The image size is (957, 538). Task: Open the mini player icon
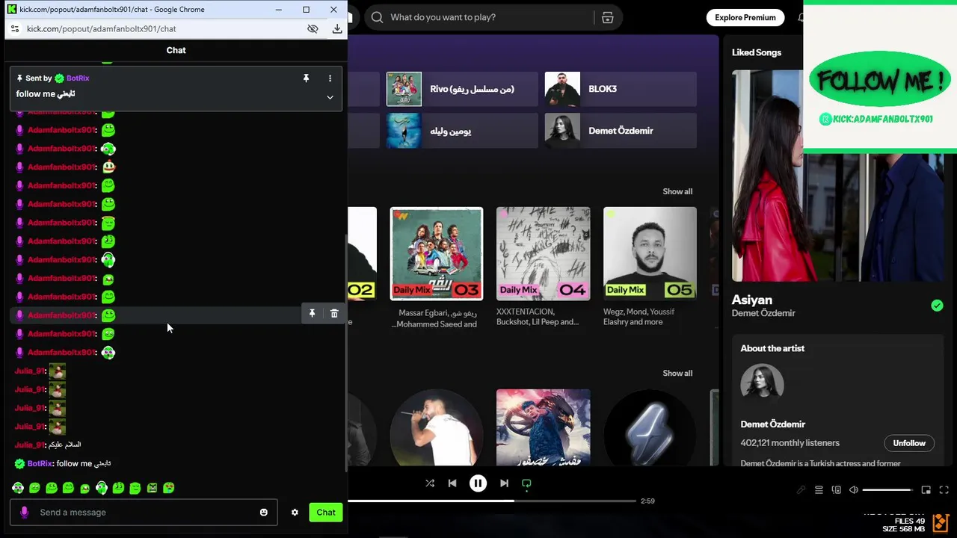pos(926,490)
